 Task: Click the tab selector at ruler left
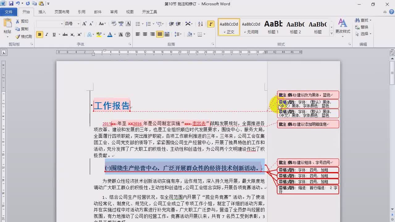4,52
